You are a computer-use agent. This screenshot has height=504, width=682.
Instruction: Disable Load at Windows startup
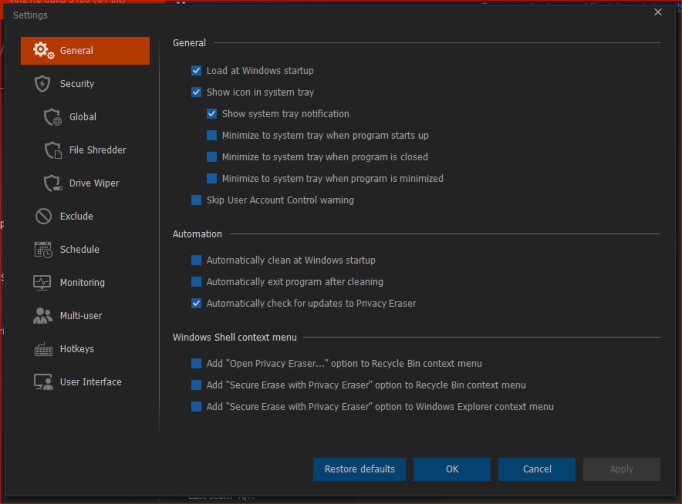click(196, 71)
